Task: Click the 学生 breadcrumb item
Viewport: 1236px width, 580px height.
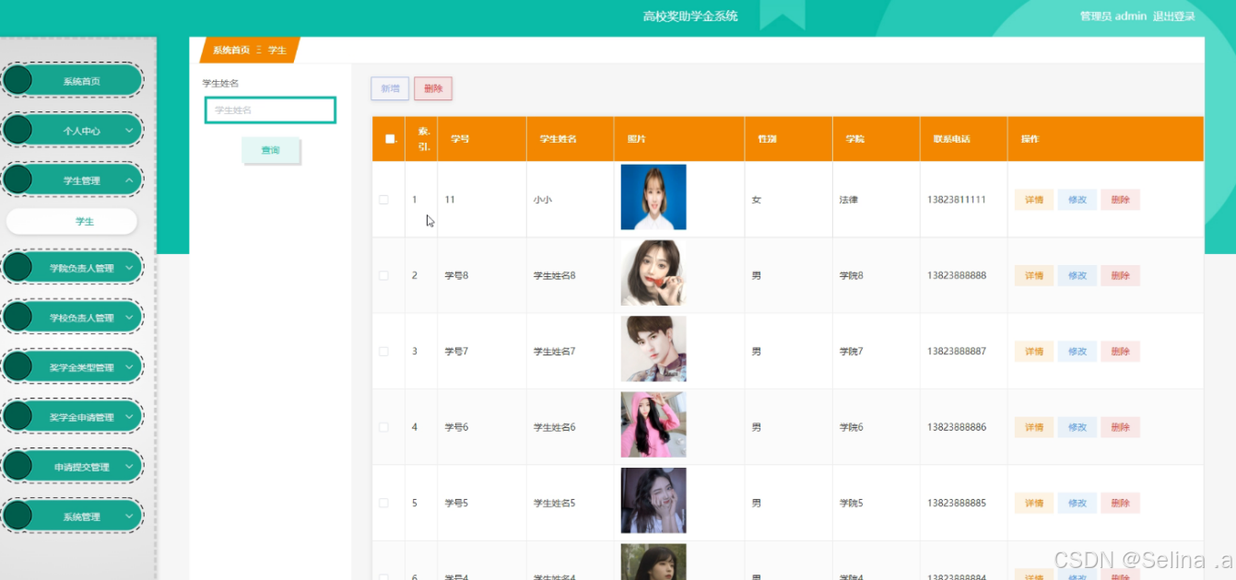Action: click(x=277, y=50)
